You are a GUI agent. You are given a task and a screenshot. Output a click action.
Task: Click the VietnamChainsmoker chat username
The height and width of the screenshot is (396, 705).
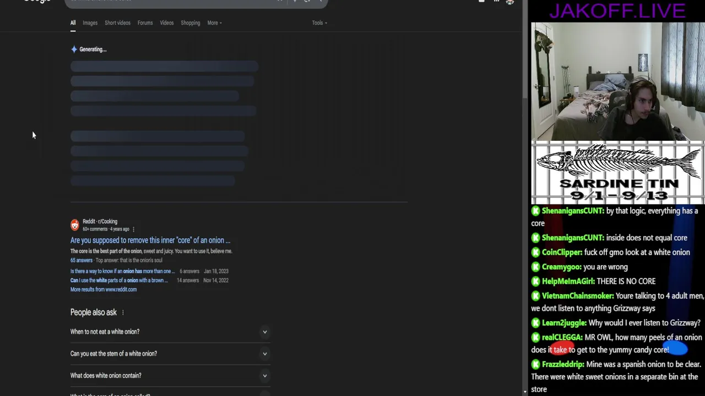(x=577, y=296)
